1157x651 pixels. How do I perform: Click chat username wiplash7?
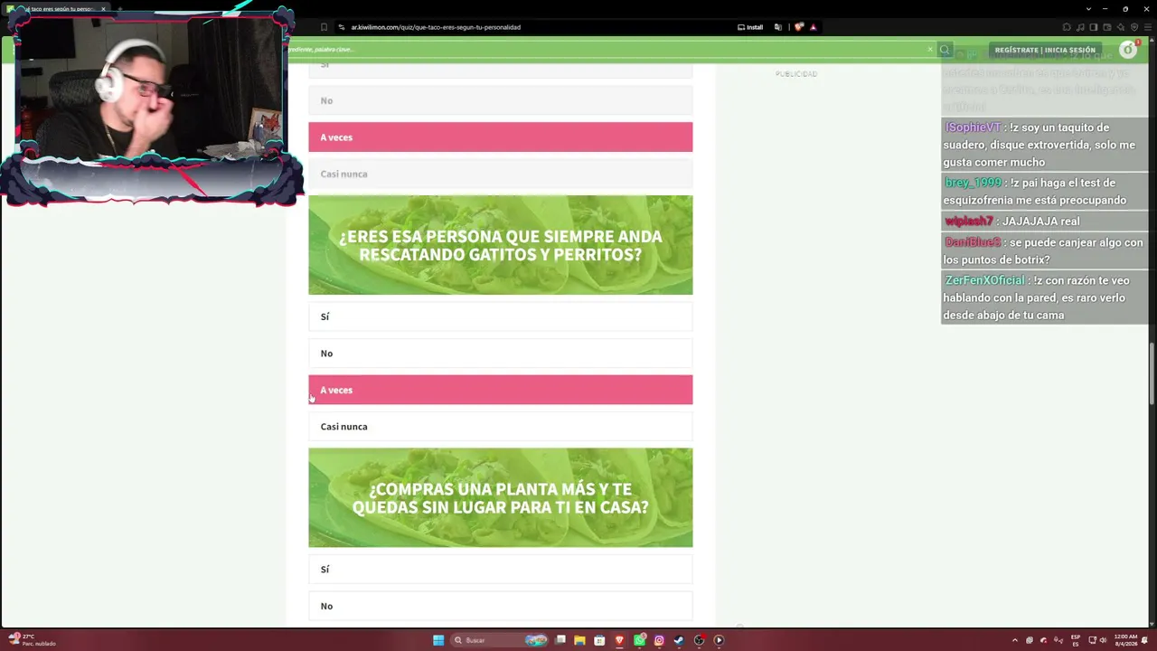[x=969, y=222]
